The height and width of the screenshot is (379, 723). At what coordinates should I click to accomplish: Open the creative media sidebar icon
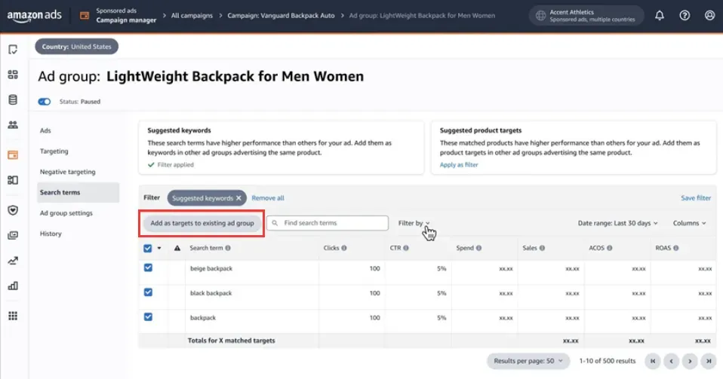pos(13,235)
